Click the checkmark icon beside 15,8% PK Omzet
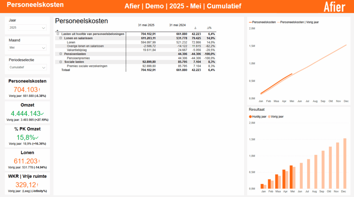The image size is (354, 197). tap(37, 137)
